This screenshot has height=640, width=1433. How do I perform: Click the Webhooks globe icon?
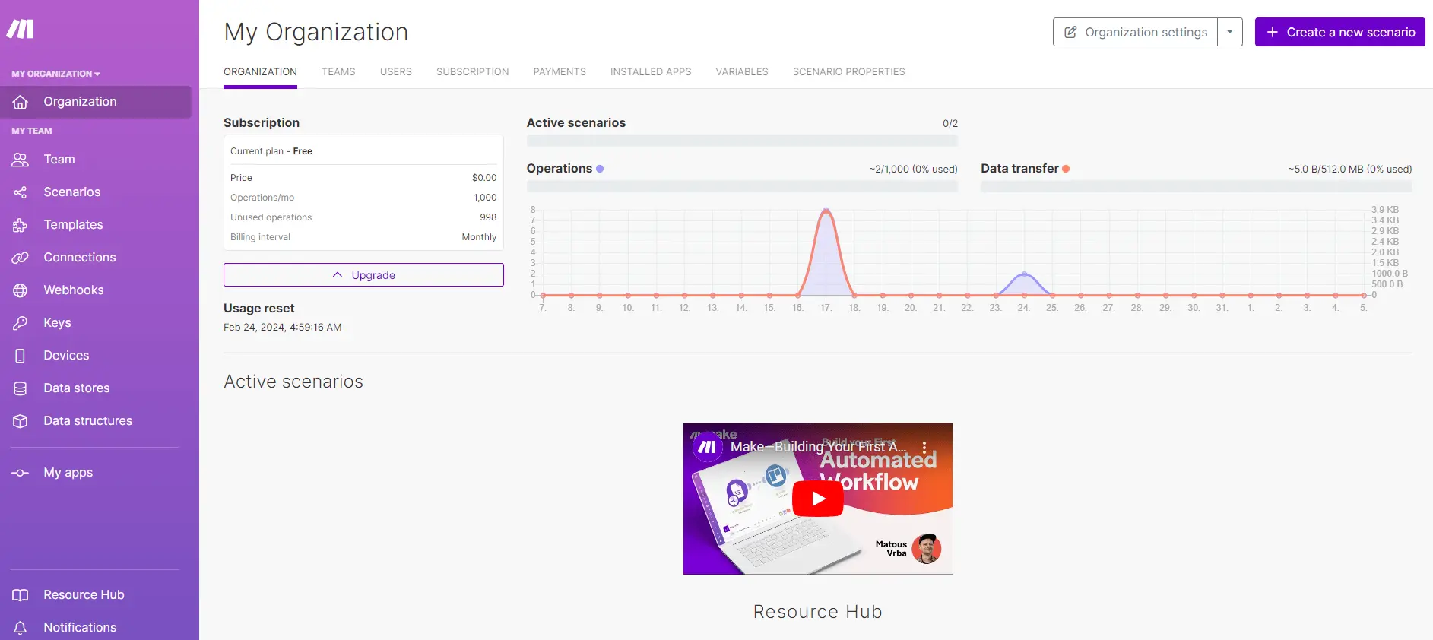coord(21,290)
